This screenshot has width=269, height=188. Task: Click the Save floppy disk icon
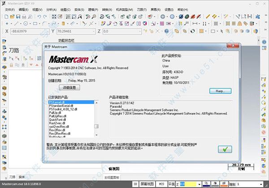pyautogui.click(x=18, y=17)
